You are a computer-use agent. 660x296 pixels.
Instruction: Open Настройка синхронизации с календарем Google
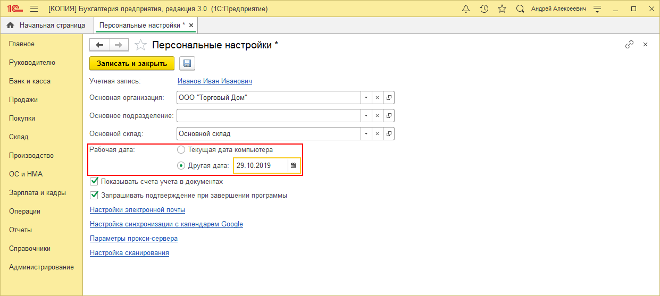click(x=166, y=224)
